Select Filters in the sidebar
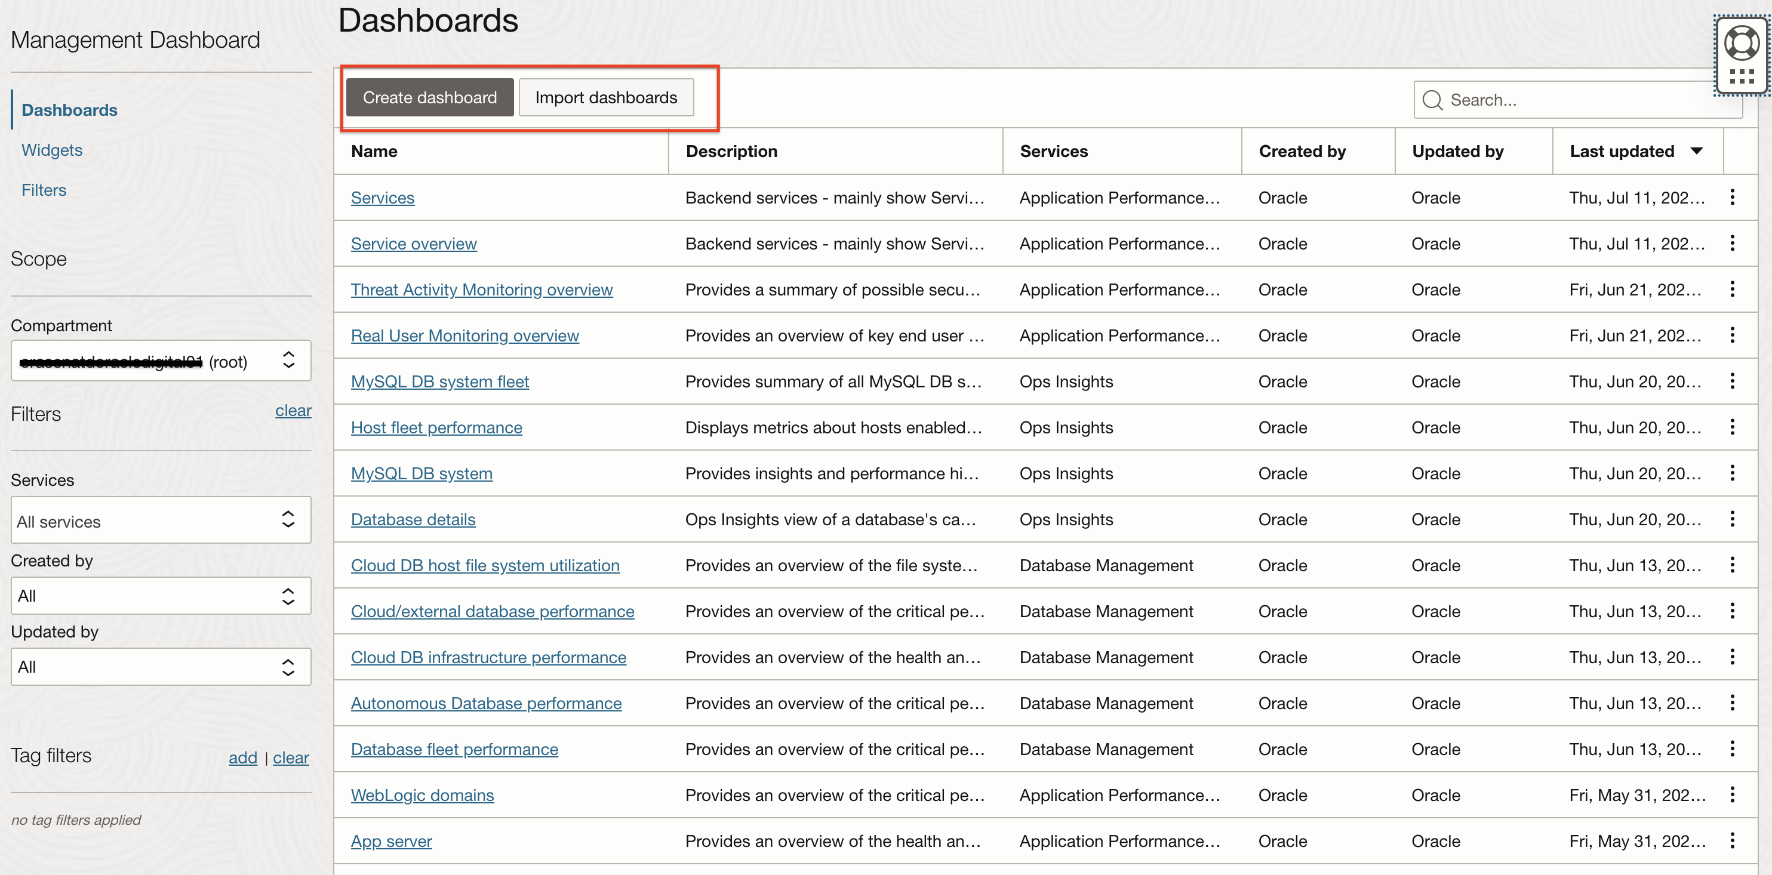Screen dimensions: 1772x875 (44, 190)
